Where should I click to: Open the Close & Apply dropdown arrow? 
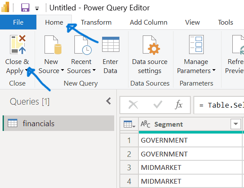26,70
